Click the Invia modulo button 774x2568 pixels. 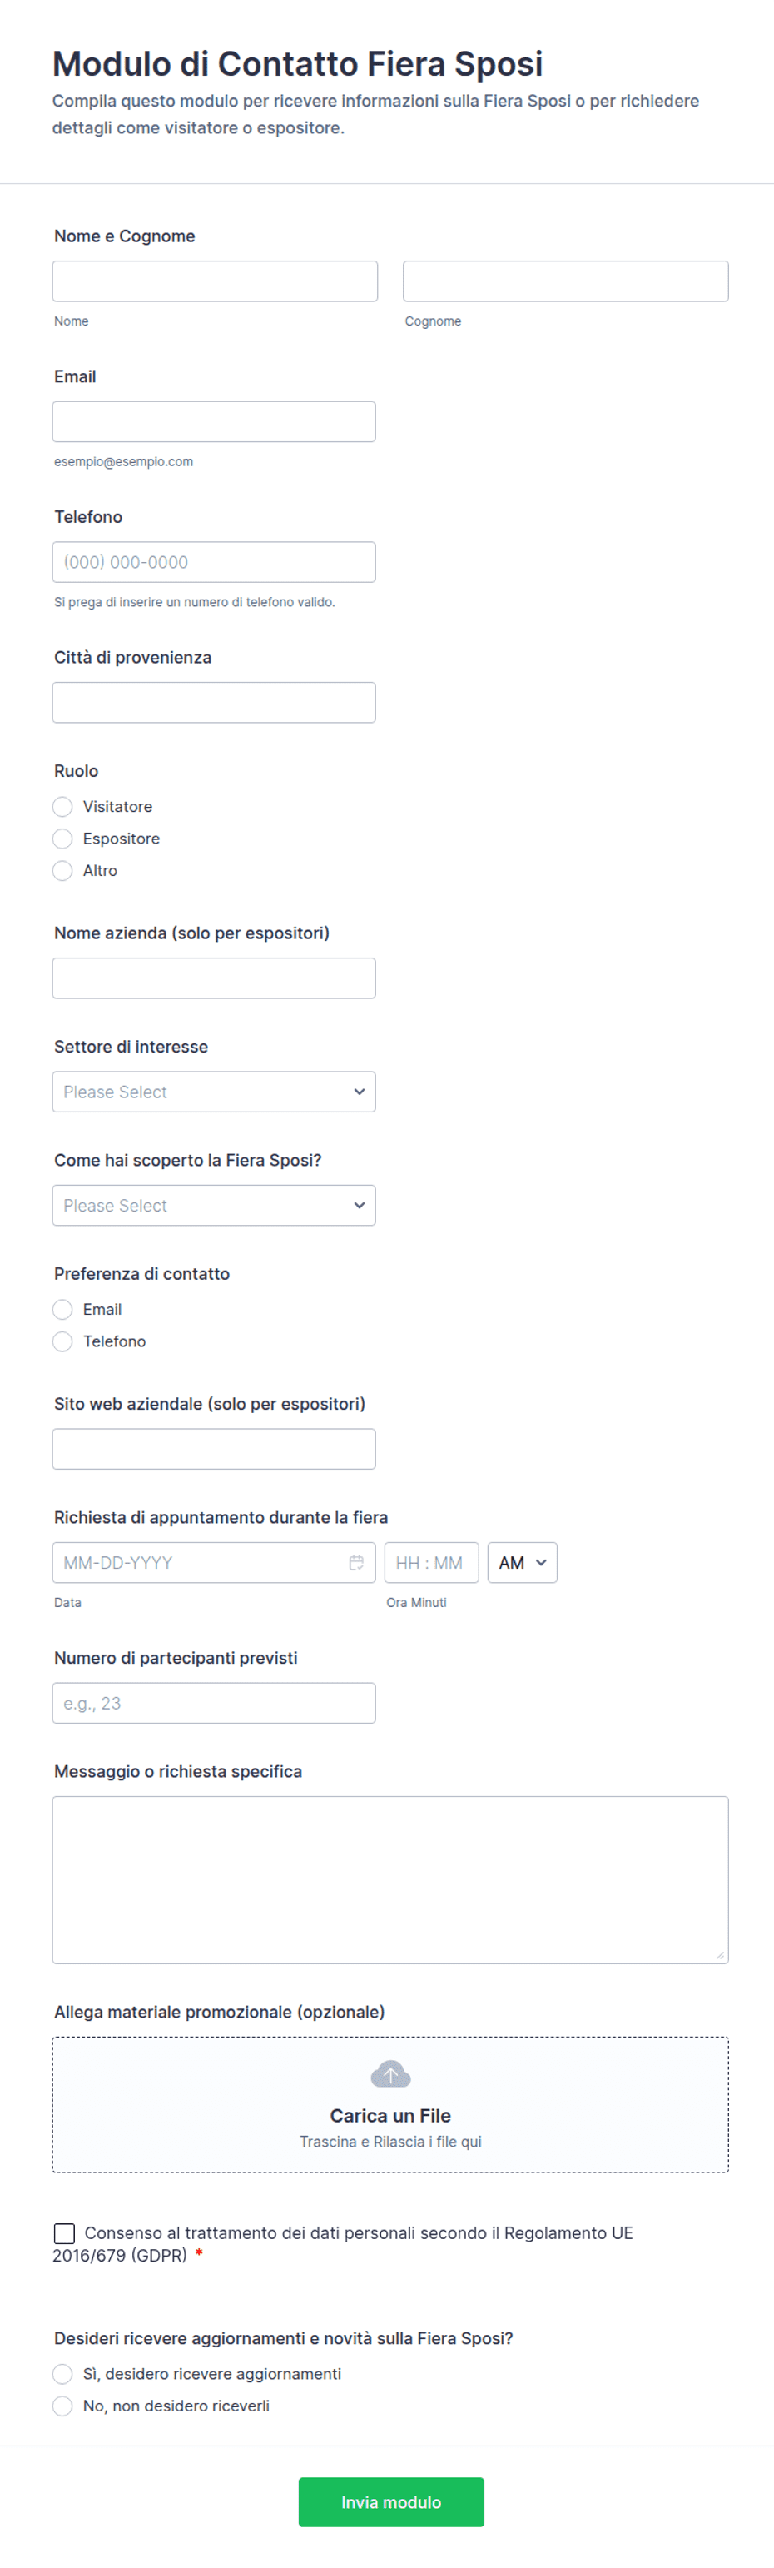[x=391, y=2502]
